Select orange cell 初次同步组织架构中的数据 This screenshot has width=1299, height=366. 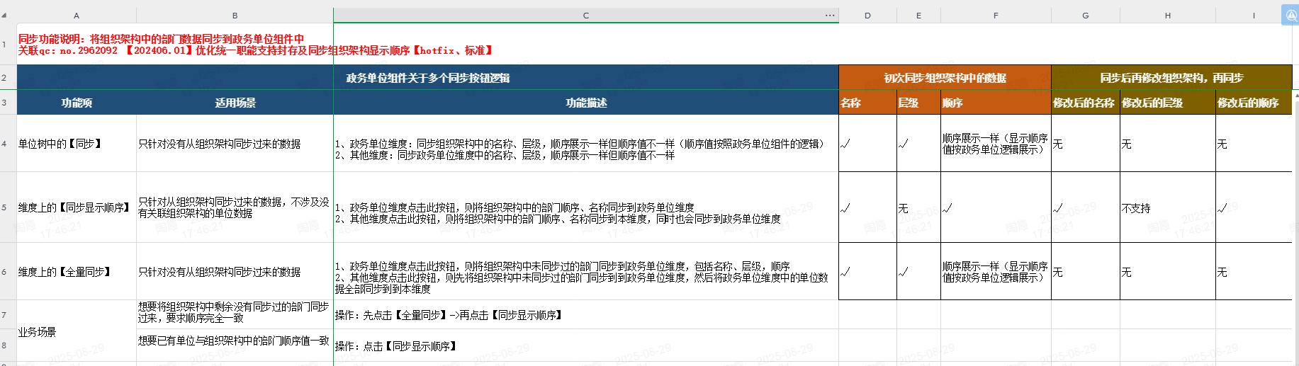coord(945,78)
